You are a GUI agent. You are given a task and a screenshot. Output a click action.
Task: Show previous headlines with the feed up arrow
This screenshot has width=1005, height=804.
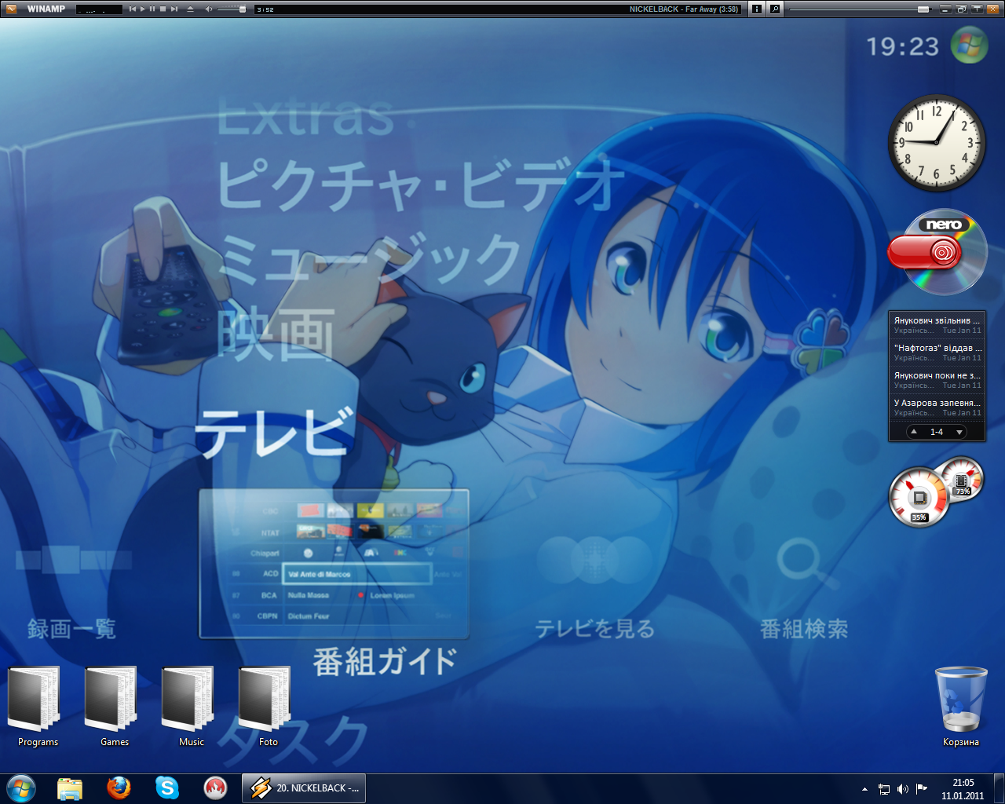coord(914,432)
